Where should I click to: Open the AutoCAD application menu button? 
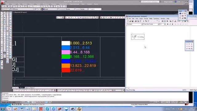click(x=2, y=2)
